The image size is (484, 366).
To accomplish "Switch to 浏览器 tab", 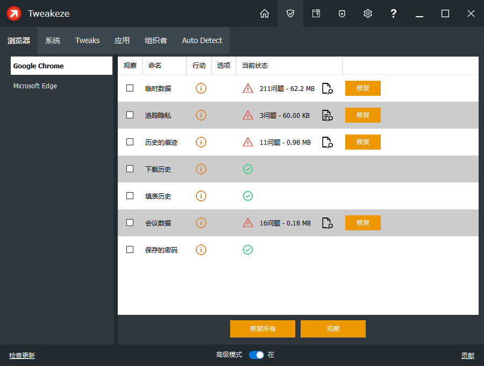I will 19,40.
